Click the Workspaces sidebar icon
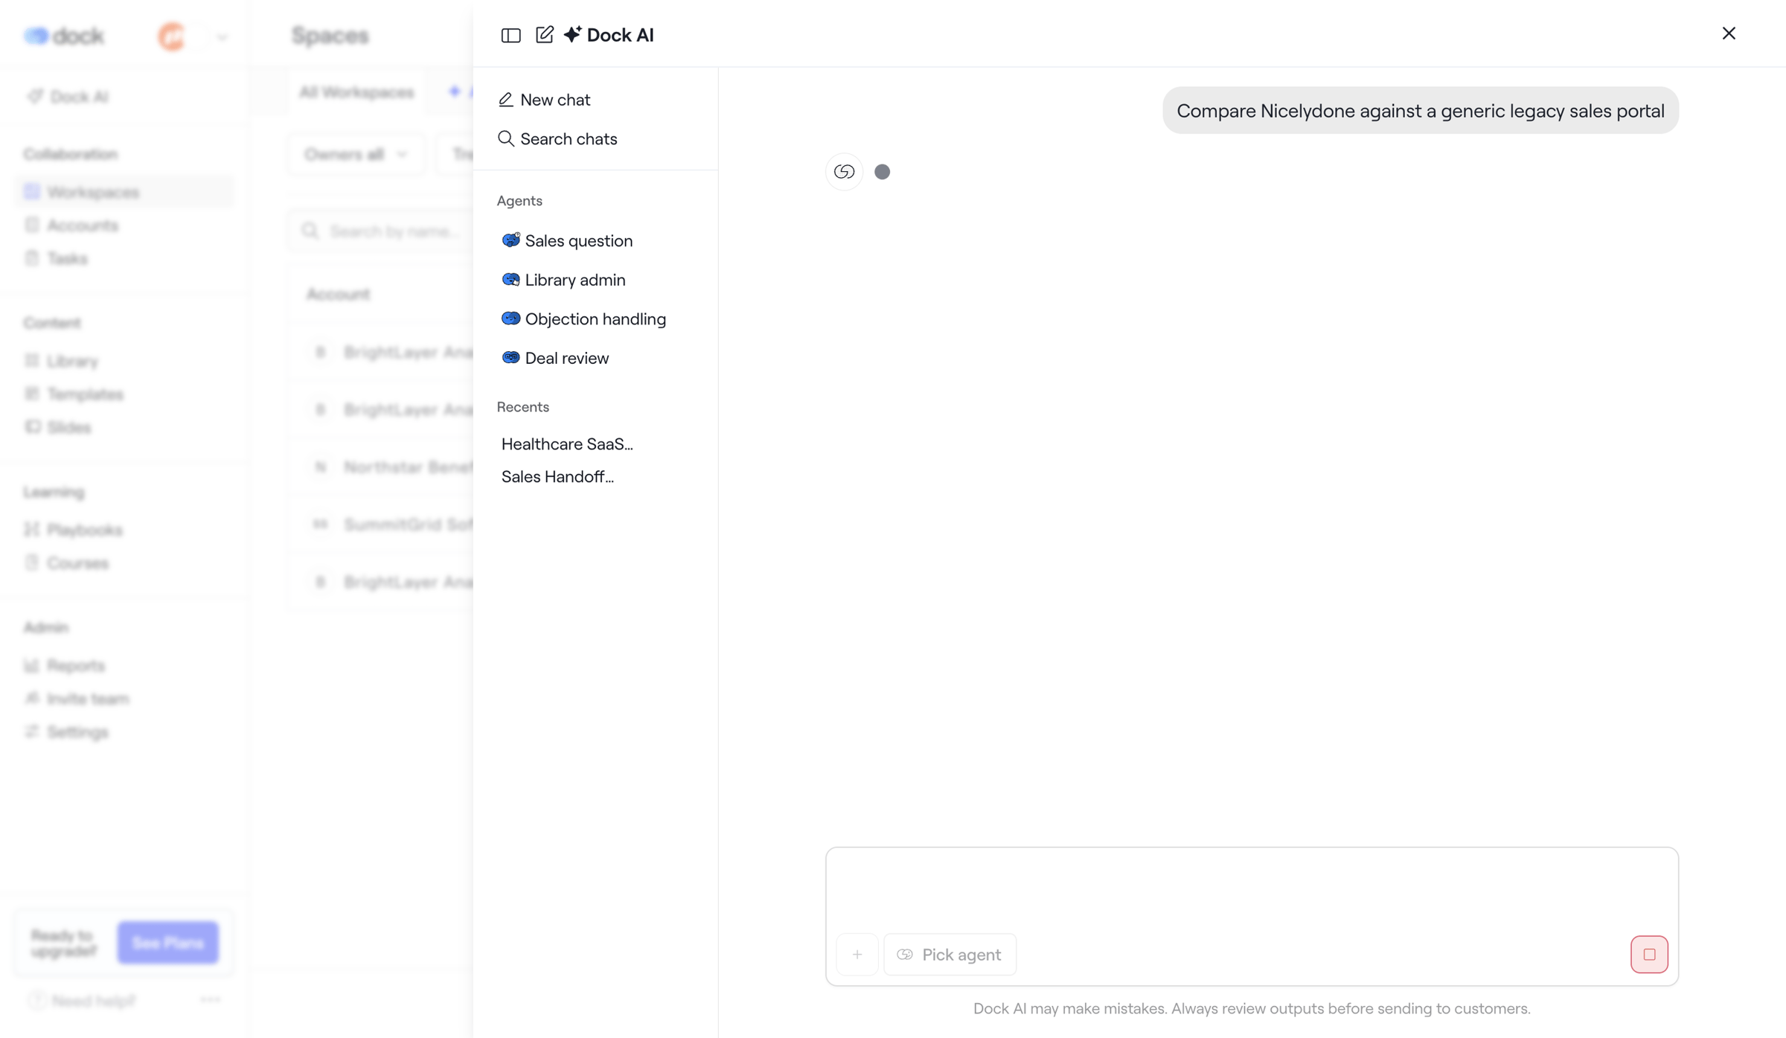 tap(32, 192)
